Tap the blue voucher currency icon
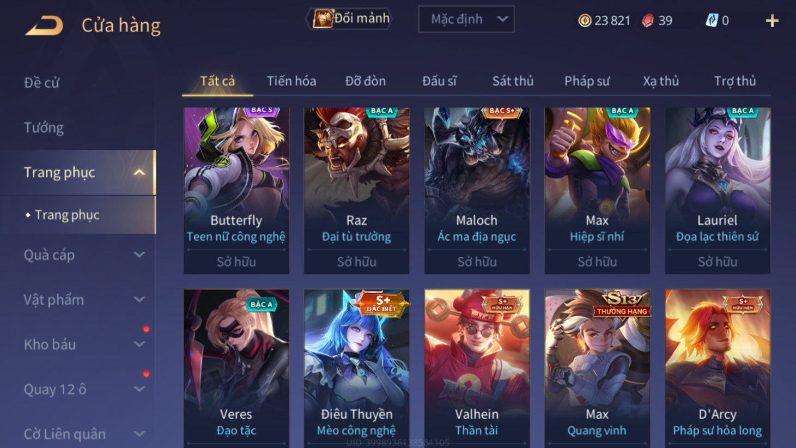 point(712,21)
